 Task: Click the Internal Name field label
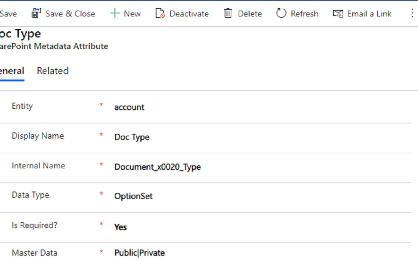click(38, 165)
